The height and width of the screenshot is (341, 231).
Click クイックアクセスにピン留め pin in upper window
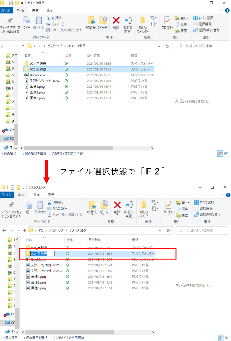[x=10, y=25]
